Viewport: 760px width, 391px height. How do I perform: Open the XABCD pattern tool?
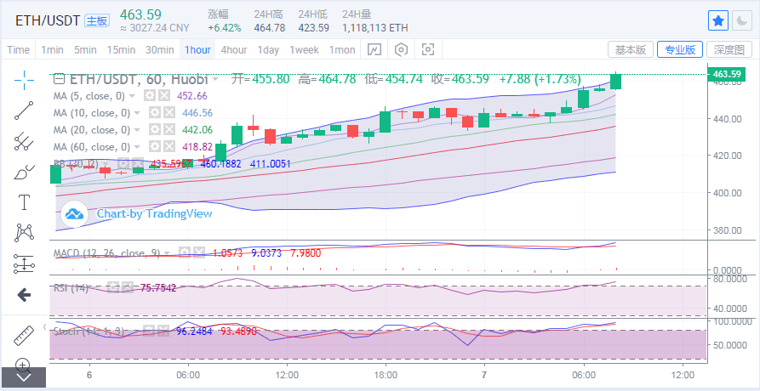(x=24, y=233)
